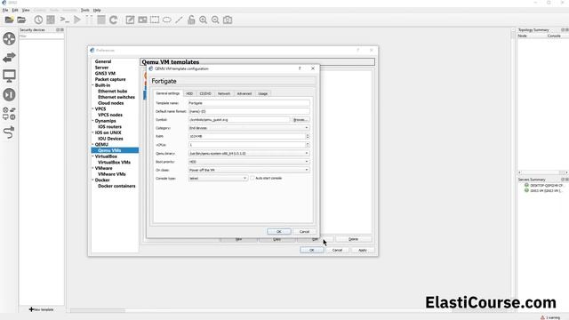Click the Symbol path input field

click(x=239, y=119)
